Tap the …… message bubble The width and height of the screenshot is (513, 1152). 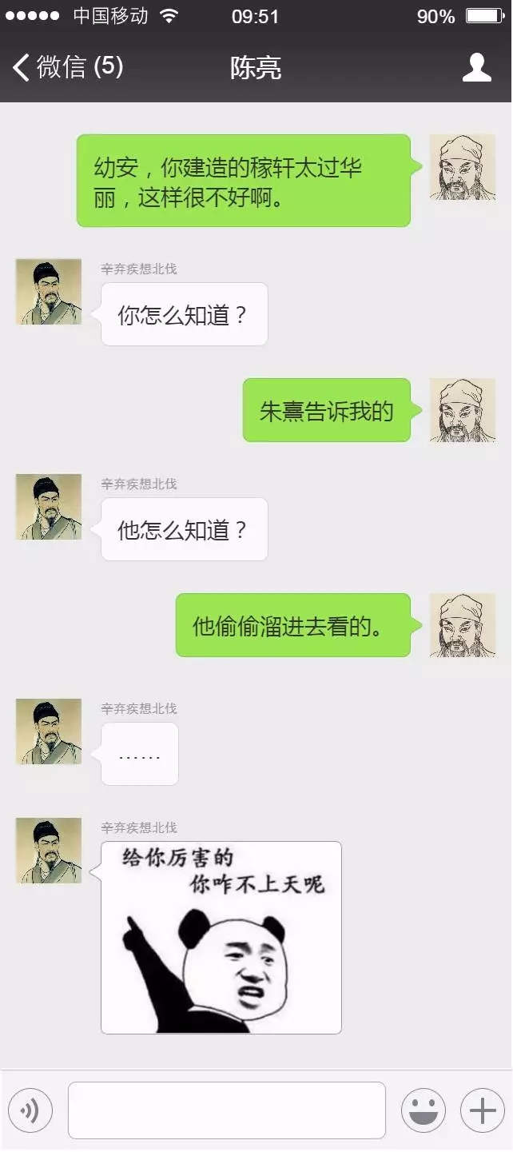pyautogui.click(x=140, y=754)
